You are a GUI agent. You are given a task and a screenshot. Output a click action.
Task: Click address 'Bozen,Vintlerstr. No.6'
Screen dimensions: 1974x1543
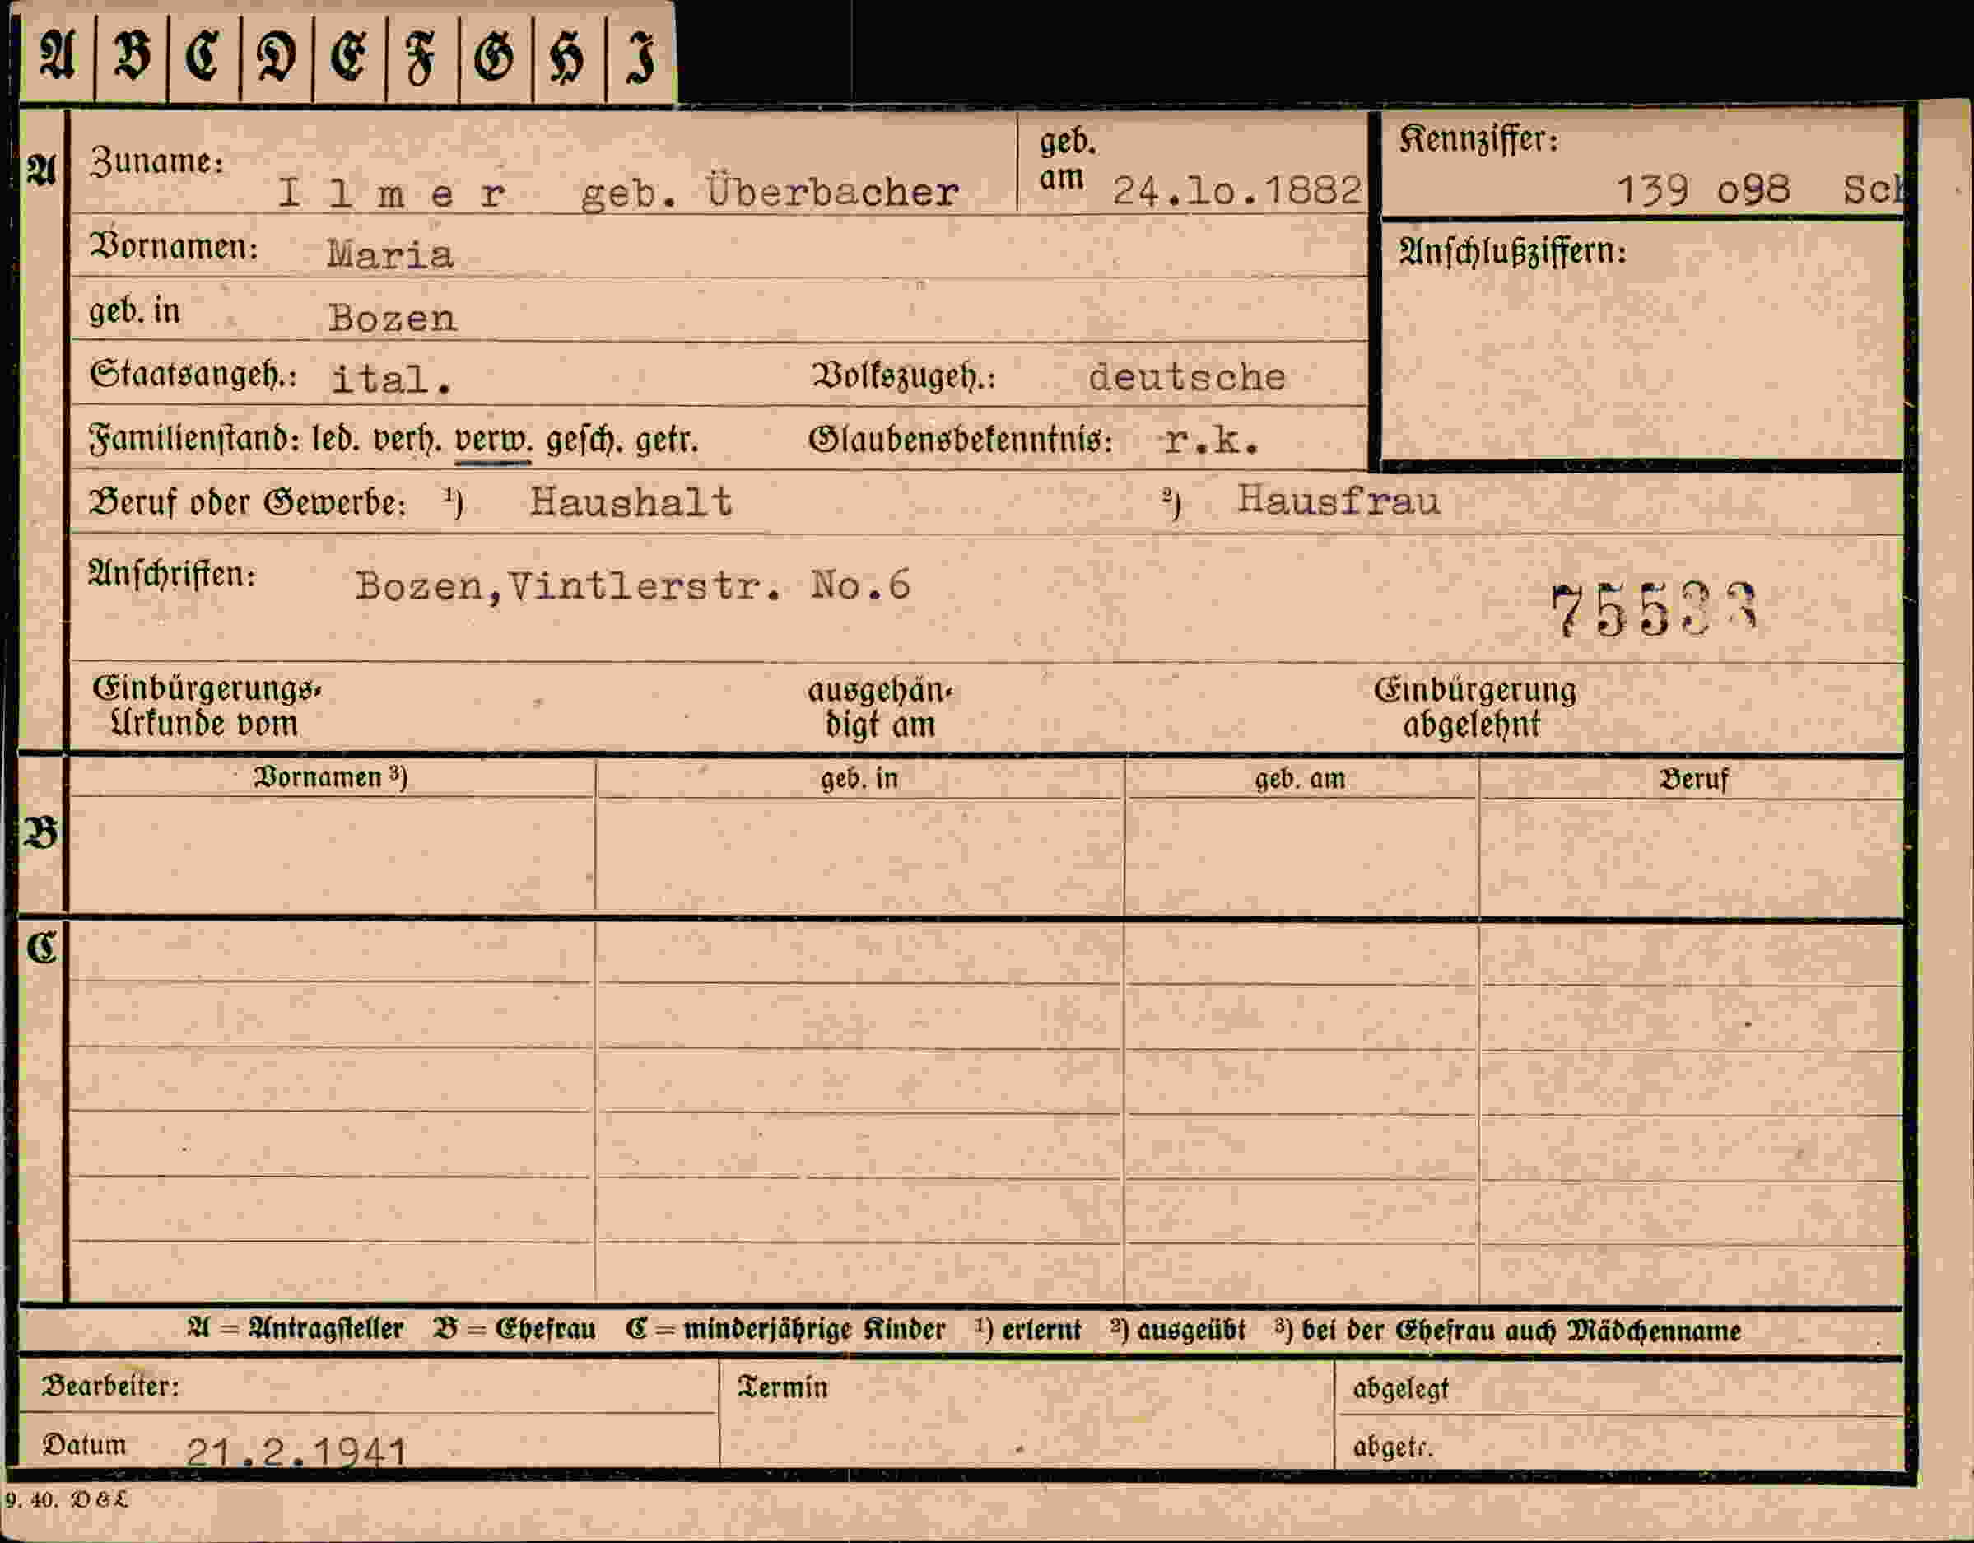pos(633,585)
